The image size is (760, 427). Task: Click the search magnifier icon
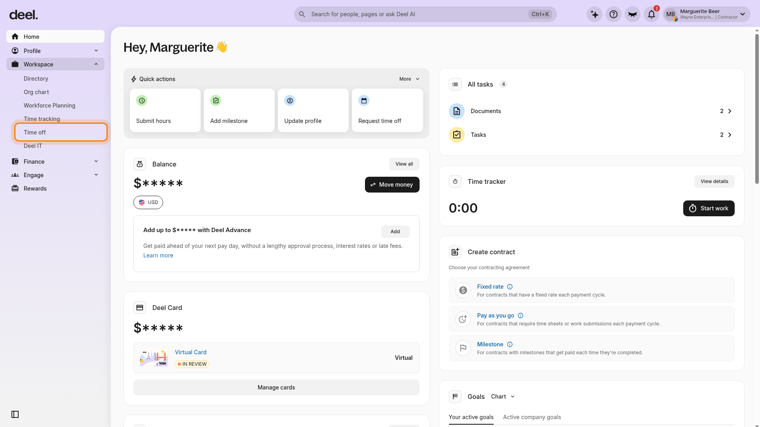click(x=302, y=14)
